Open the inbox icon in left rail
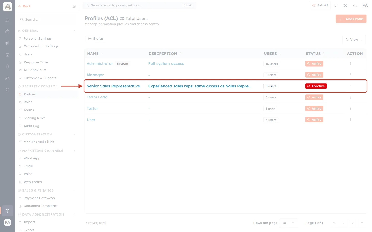The height and width of the screenshot is (232, 372). point(7,55)
